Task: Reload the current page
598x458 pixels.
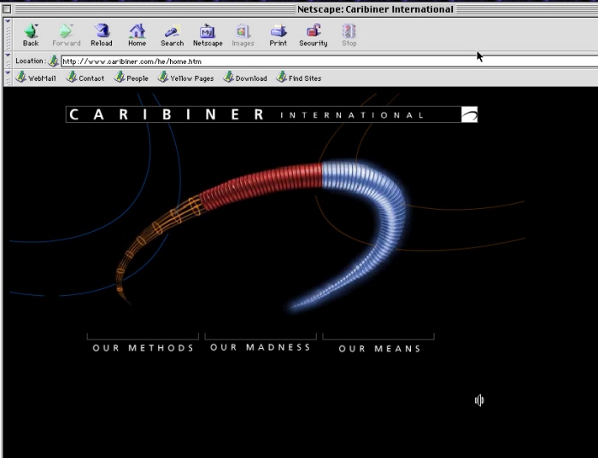Action: (102, 35)
